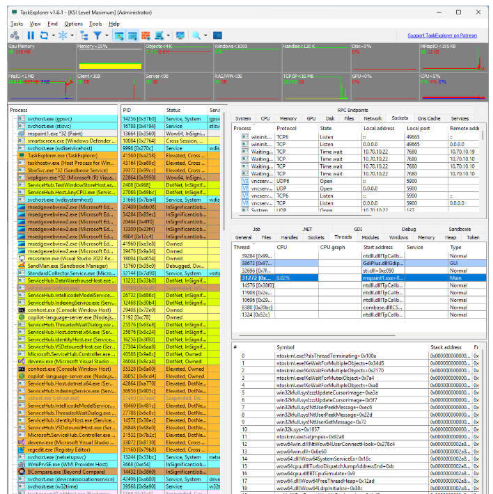
Task: Open the dropdown arrow beside the filter icon
Action: [107, 35]
